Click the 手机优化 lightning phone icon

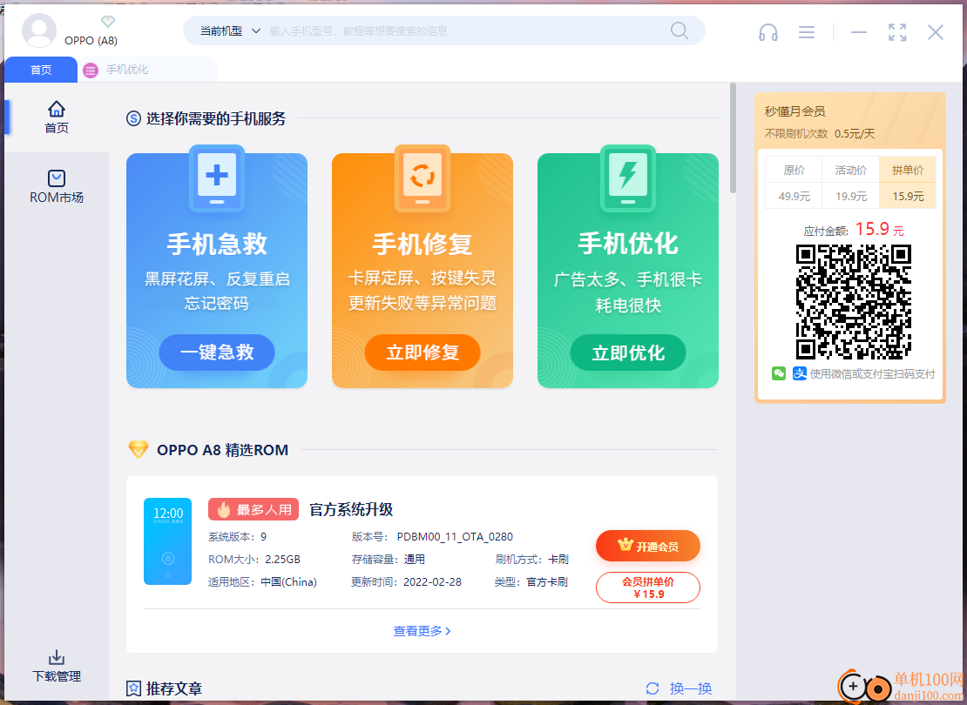click(x=628, y=178)
